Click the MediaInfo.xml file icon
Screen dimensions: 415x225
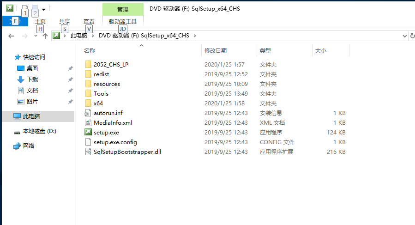pos(88,123)
